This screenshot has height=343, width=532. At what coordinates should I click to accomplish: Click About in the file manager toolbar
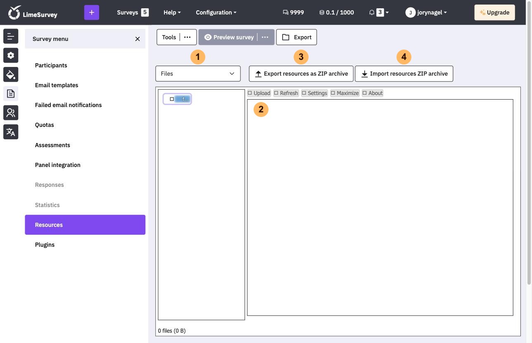click(x=373, y=93)
